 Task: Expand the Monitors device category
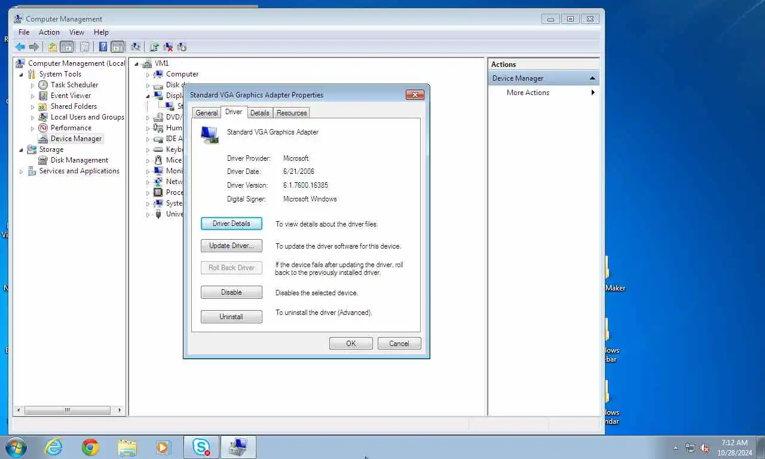click(x=148, y=171)
